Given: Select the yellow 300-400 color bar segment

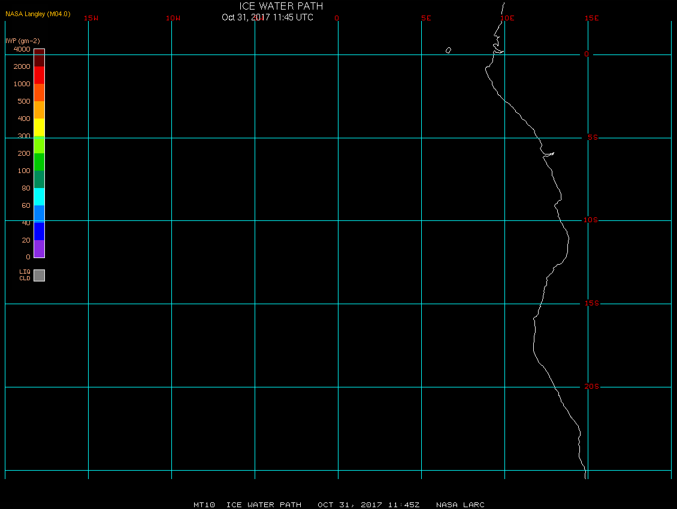Looking at the screenshot, I should 40,128.
